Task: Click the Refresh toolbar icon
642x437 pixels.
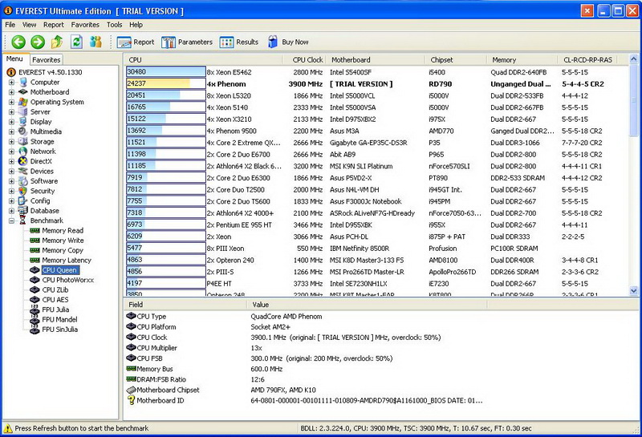Action: point(76,42)
